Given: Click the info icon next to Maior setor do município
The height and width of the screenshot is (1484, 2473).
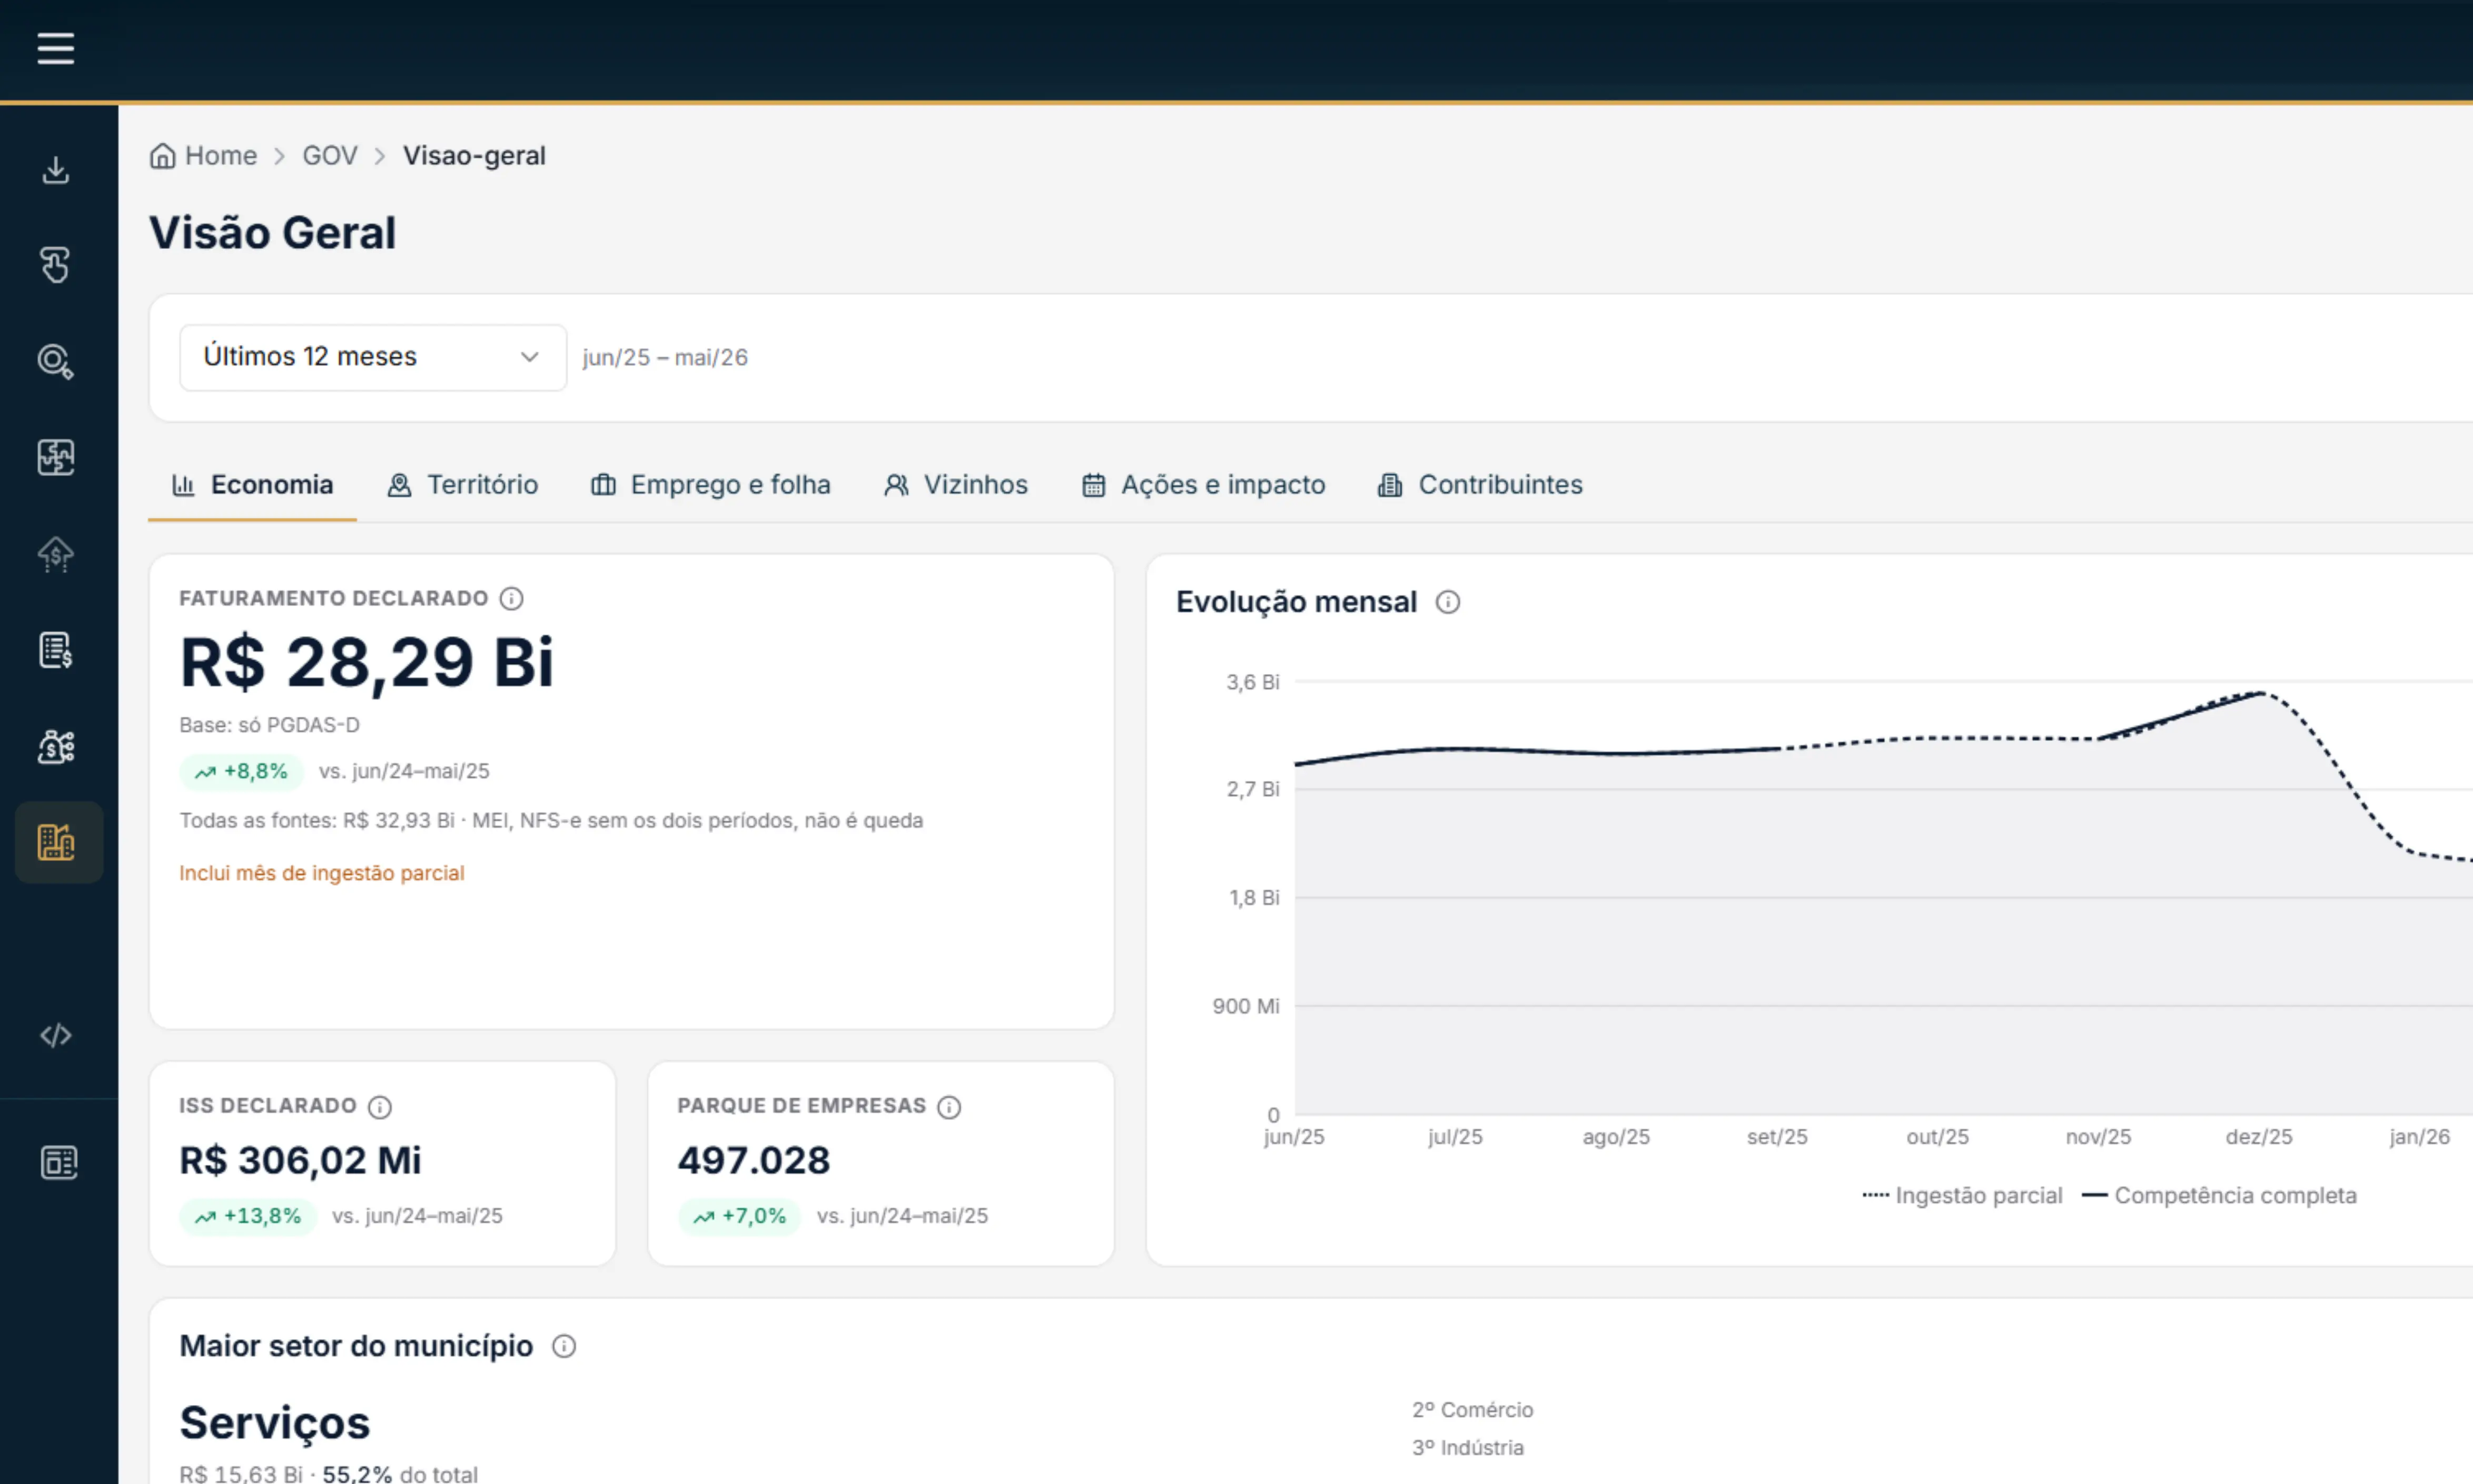Looking at the screenshot, I should (x=564, y=1346).
